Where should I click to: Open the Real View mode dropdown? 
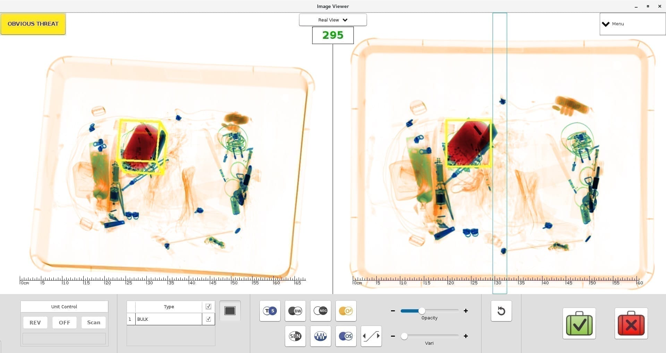(332, 20)
